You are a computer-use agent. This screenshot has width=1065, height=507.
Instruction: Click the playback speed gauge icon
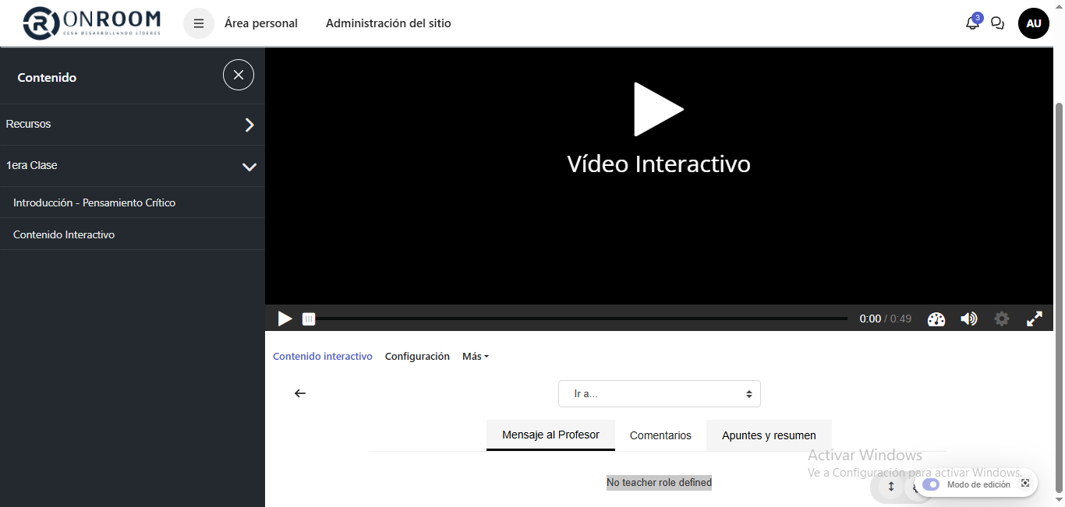pyautogui.click(x=936, y=319)
